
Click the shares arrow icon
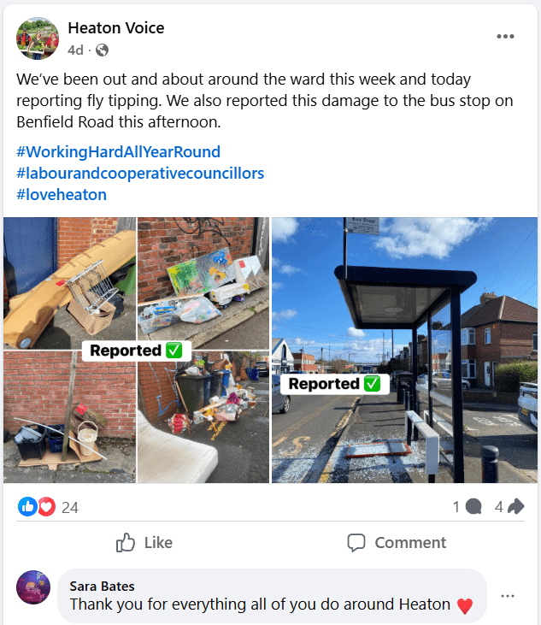coord(516,507)
